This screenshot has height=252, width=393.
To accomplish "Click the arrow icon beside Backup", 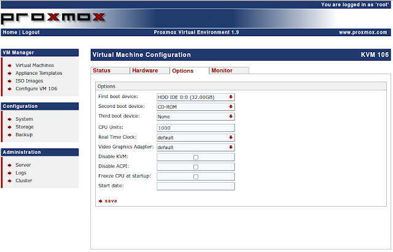I will (10, 135).
